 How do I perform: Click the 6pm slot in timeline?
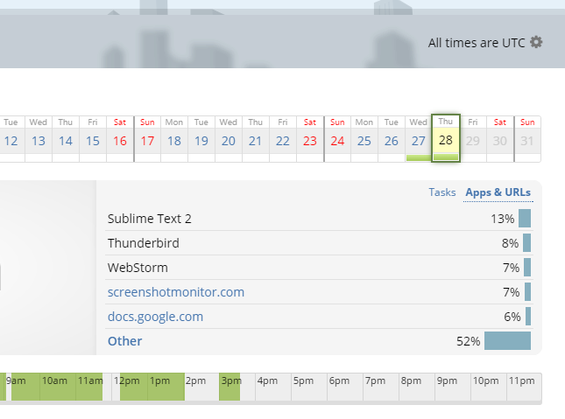click(x=345, y=387)
